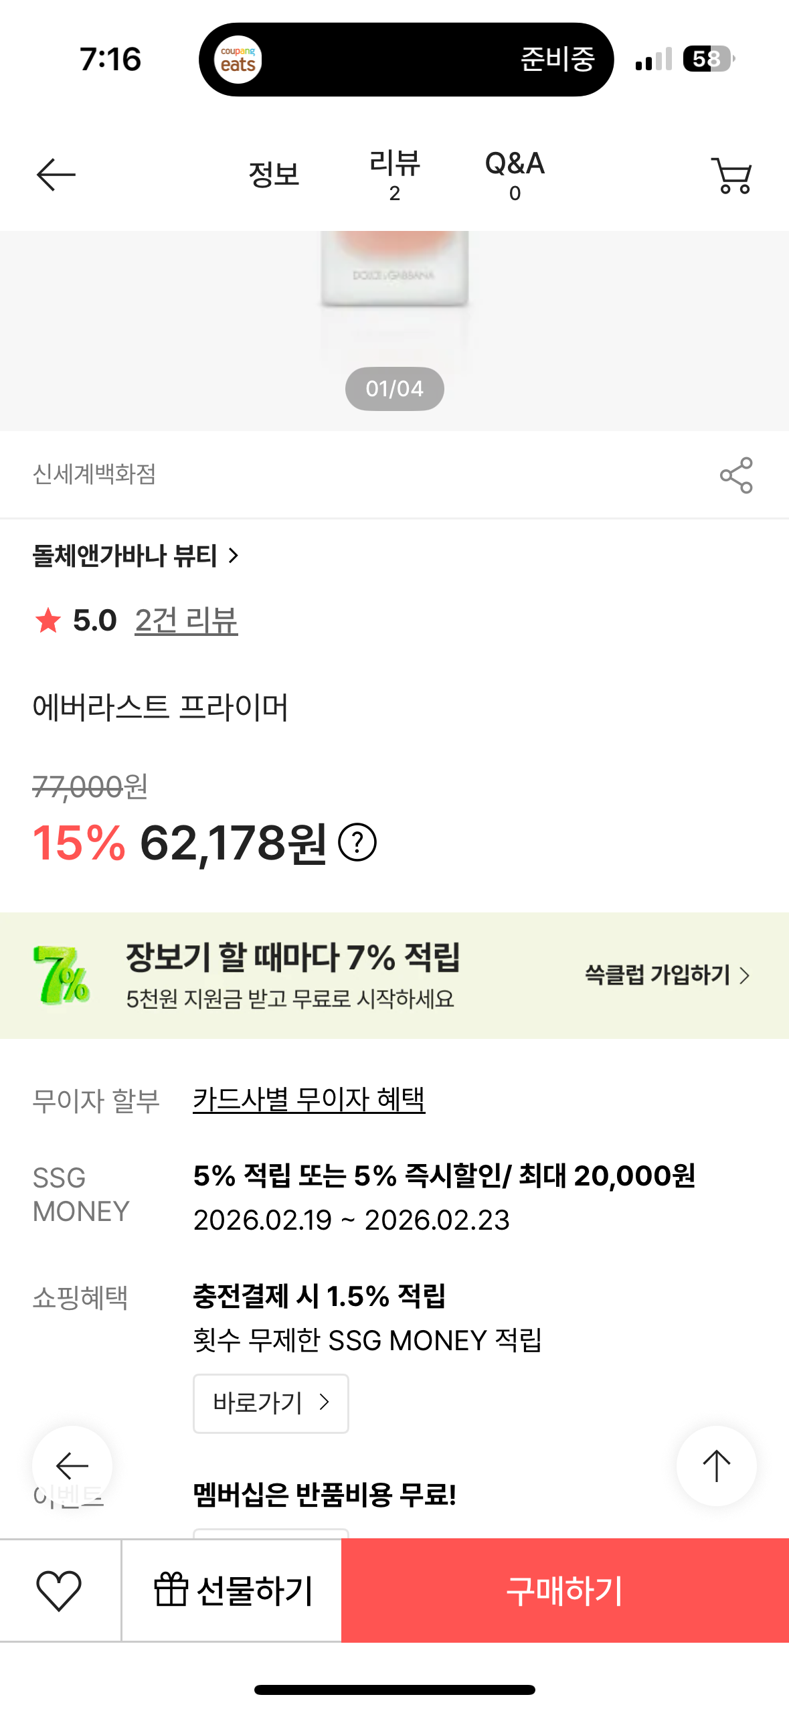Tap 바로가기 button under 쇼핑혜택

pos(270,1403)
